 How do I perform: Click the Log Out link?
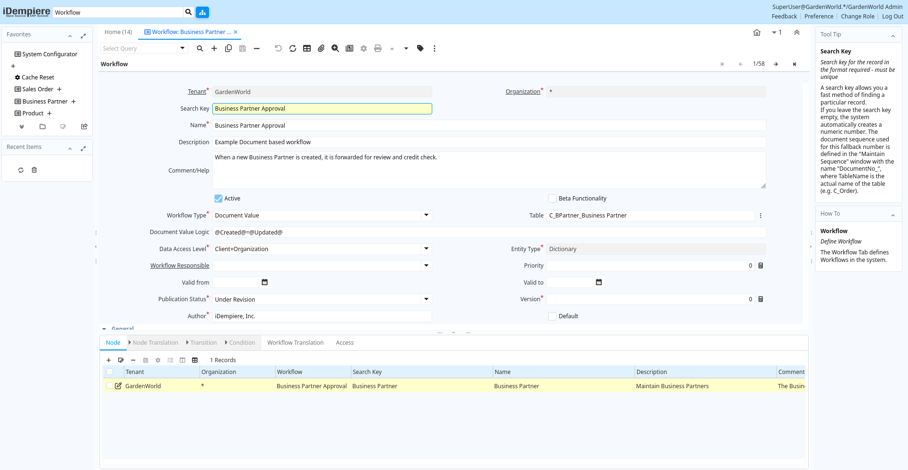click(x=892, y=17)
